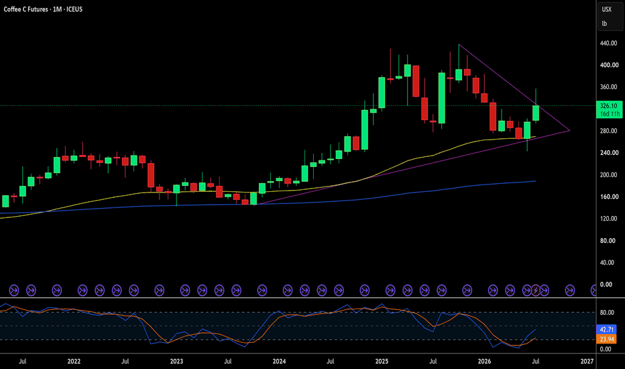Open the USX currency selector

click(607, 9)
